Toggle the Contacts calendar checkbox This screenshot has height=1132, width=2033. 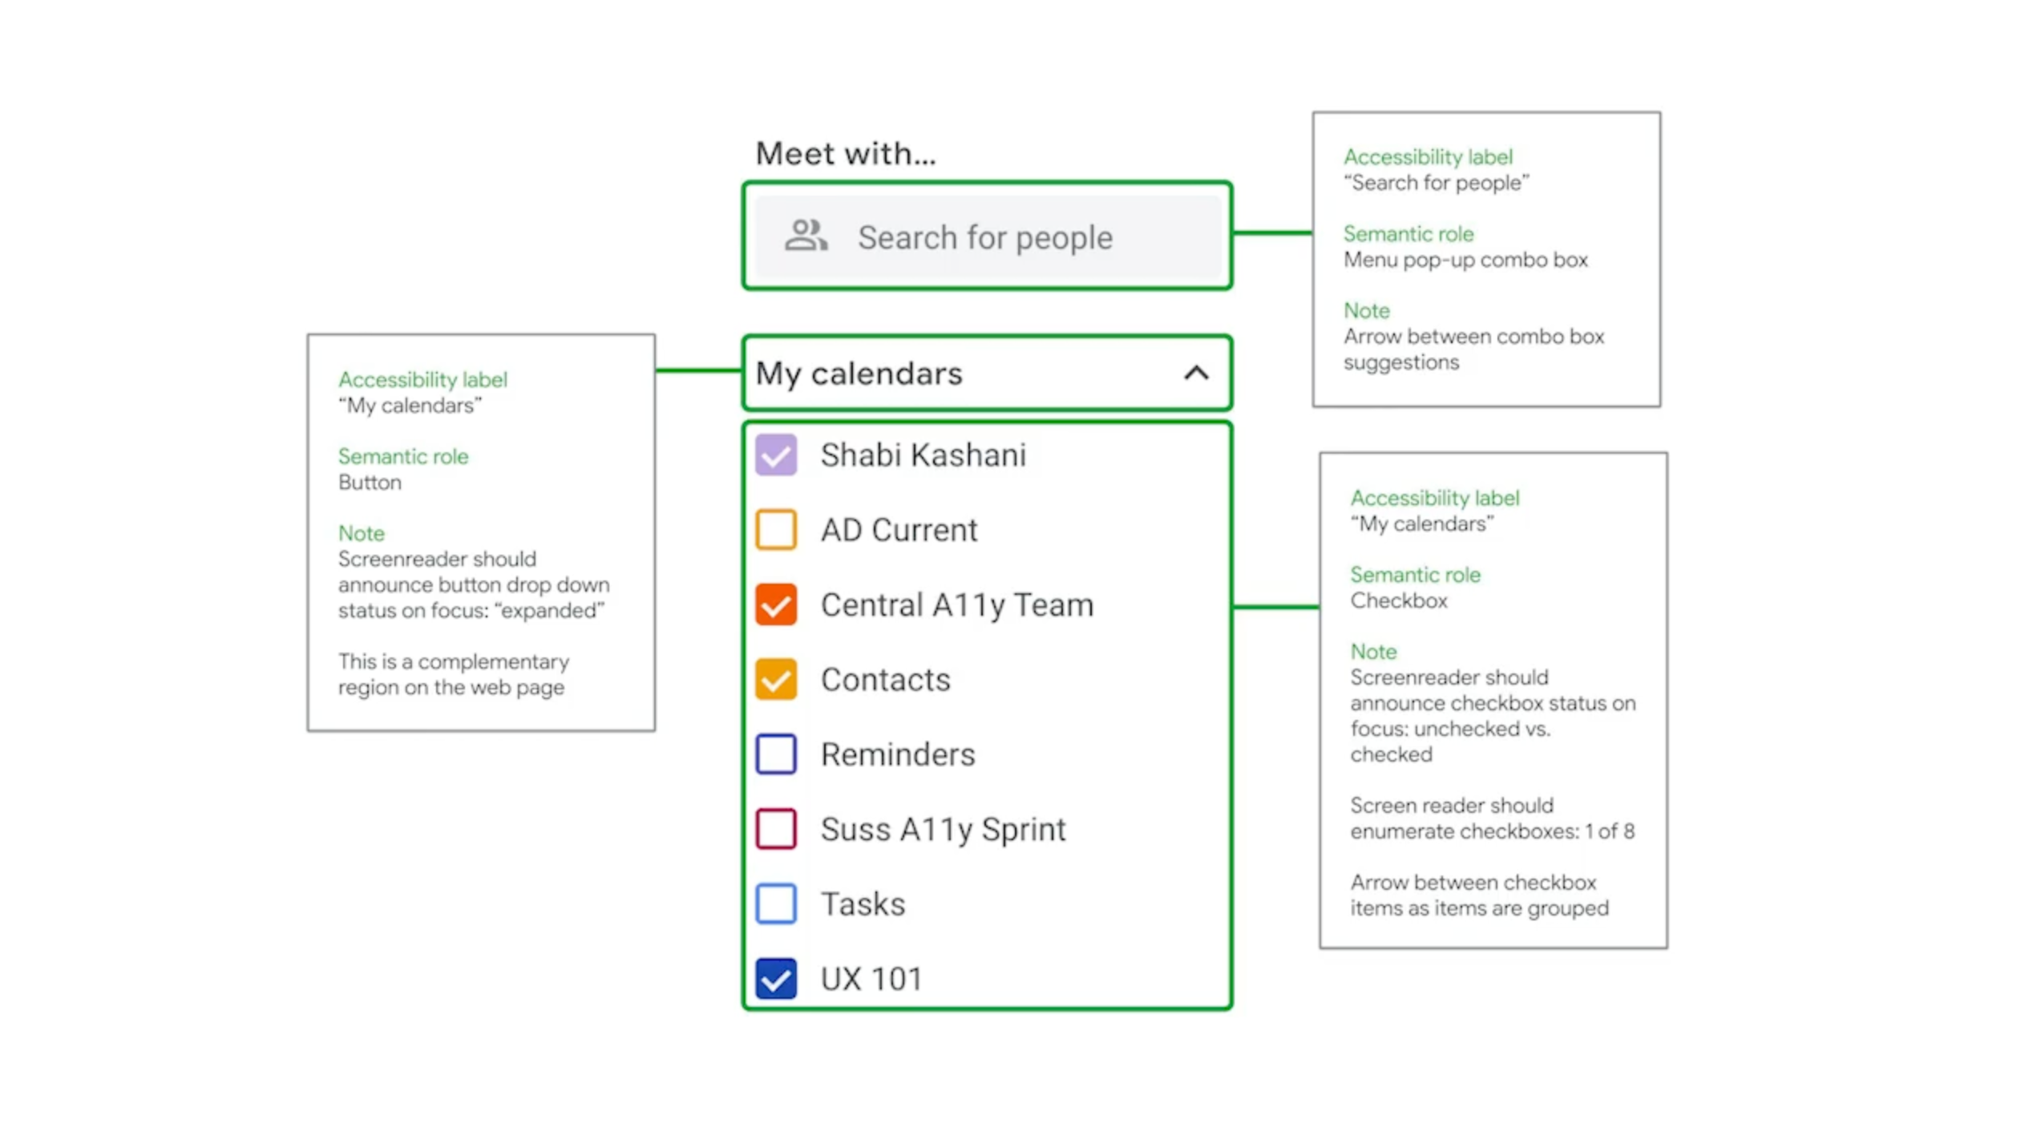[775, 679]
